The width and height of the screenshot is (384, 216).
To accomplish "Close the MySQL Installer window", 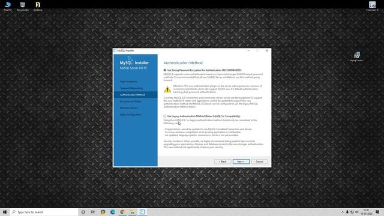I will click(266, 50).
